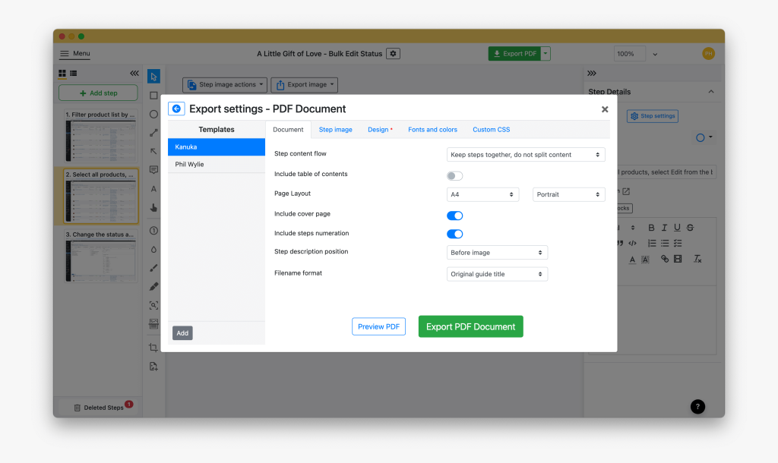Open A4 page size dropdown
This screenshot has width=778, height=463.
click(x=482, y=194)
